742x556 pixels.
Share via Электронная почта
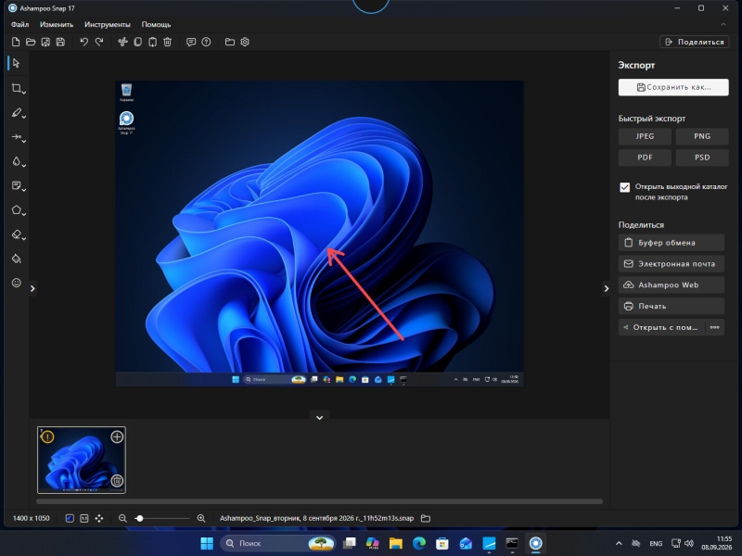click(671, 264)
